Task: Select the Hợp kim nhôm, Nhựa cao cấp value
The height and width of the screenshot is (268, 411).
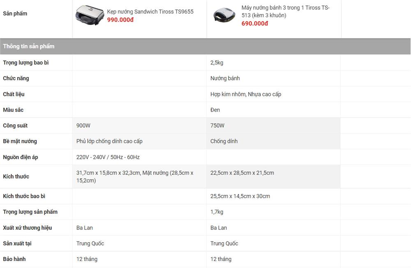Action: coord(246,94)
